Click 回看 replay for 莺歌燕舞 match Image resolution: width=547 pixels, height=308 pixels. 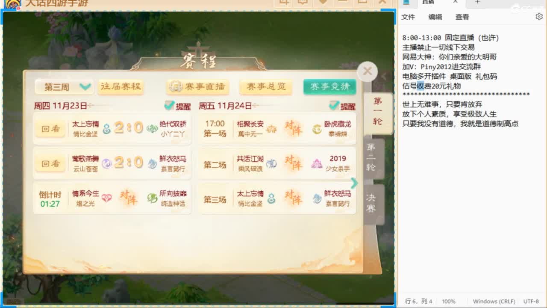[50, 163]
